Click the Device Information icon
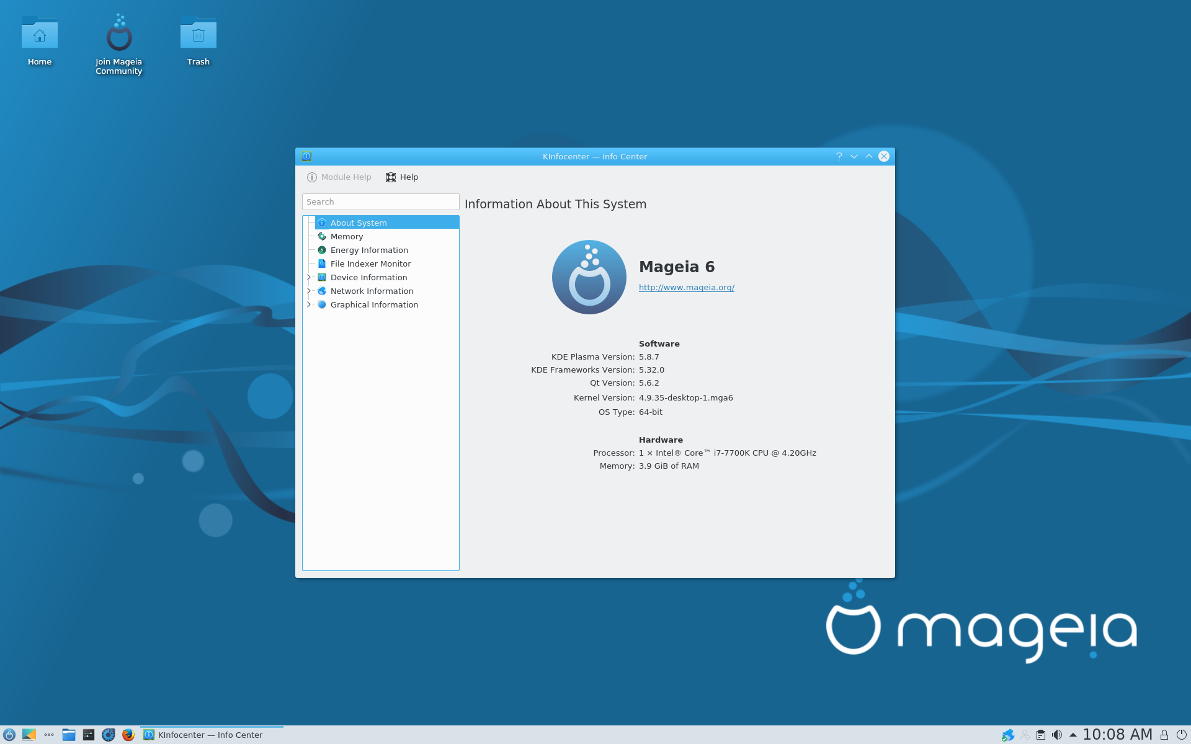 coord(322,277)
